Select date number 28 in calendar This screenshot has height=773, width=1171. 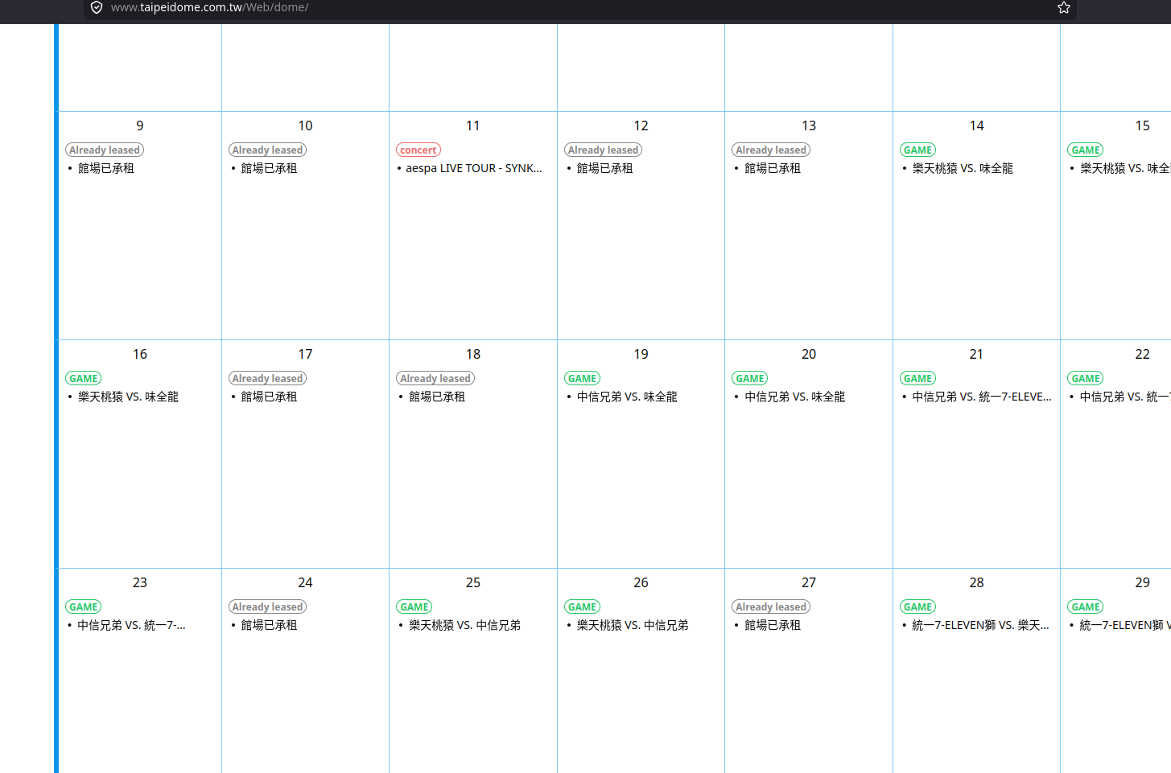coord(976,582)
